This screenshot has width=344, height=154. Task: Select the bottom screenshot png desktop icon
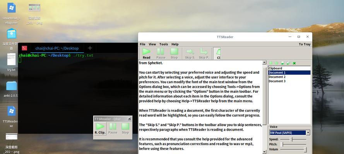tap(11, 143)
